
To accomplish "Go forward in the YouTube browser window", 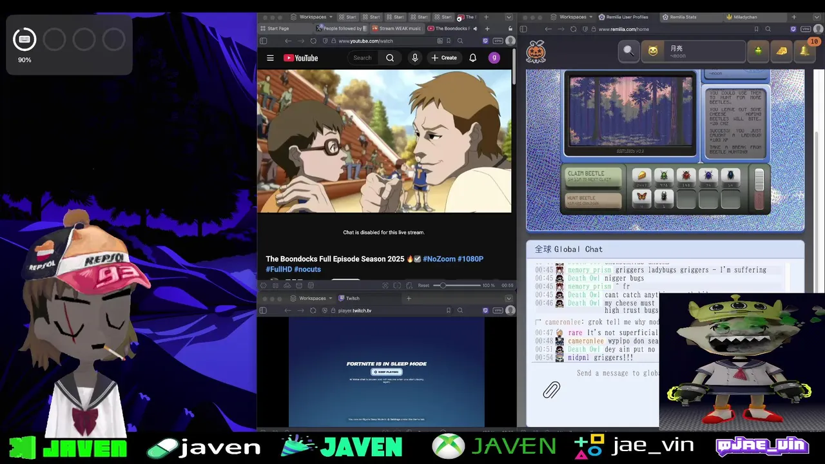I will click(x=300, y=41).
